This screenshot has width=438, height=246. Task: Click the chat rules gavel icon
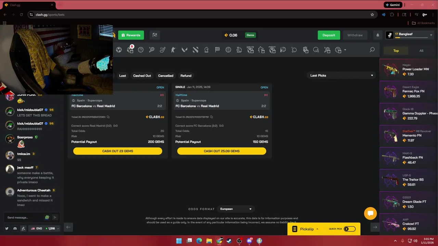tap(23, 229)
